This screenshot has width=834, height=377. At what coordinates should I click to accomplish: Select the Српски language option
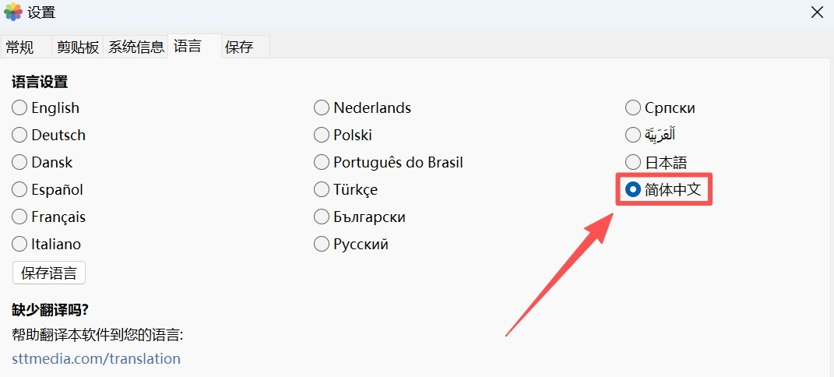click(x=633, y=108)
